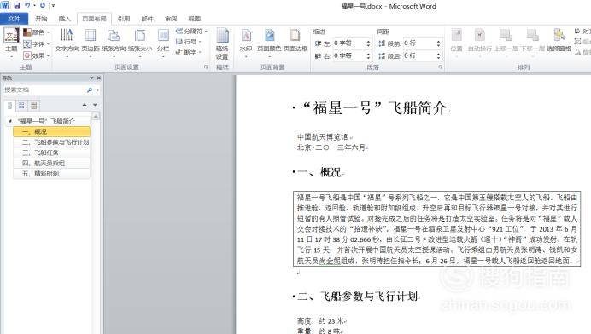Open the File (文件) tab
591x334 pixels.
click(x=14, y=19)
